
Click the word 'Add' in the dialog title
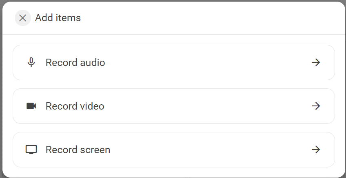coord(44,18)
